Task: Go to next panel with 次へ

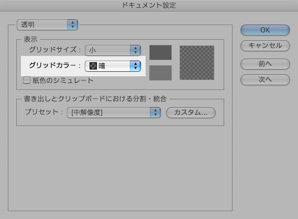Action: click(x=265, y=79)
